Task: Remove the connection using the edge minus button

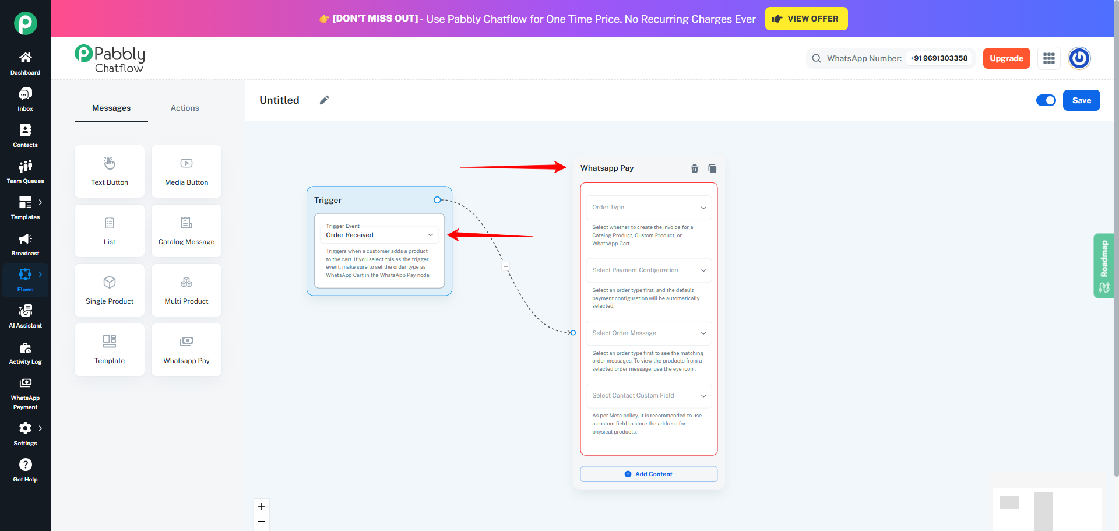Action: click(506, 266)
